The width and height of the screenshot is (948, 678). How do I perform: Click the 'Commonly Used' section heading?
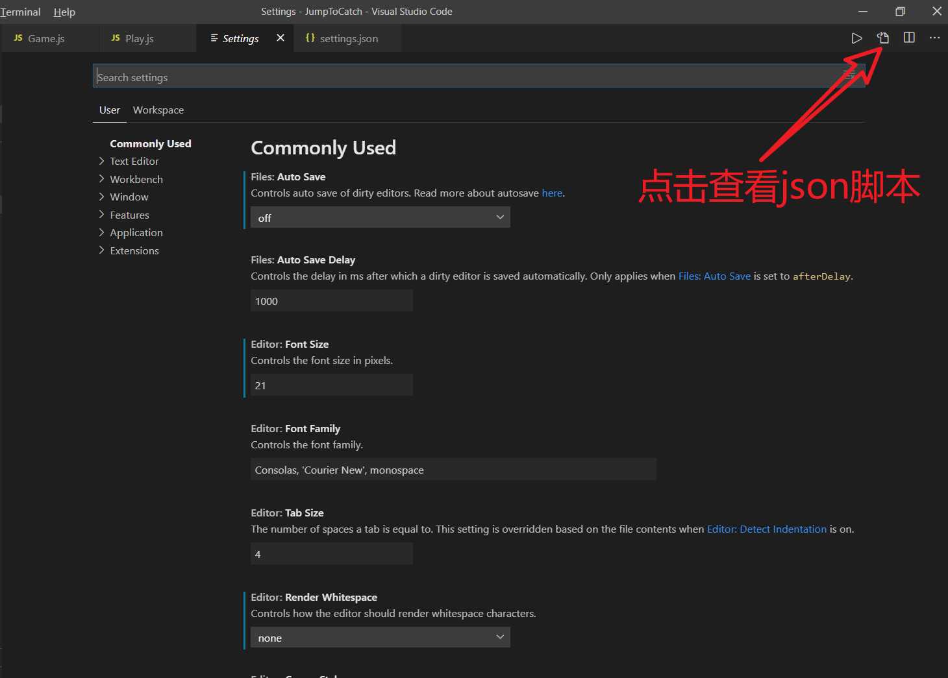pyautogui.click(x=323, y=148)
